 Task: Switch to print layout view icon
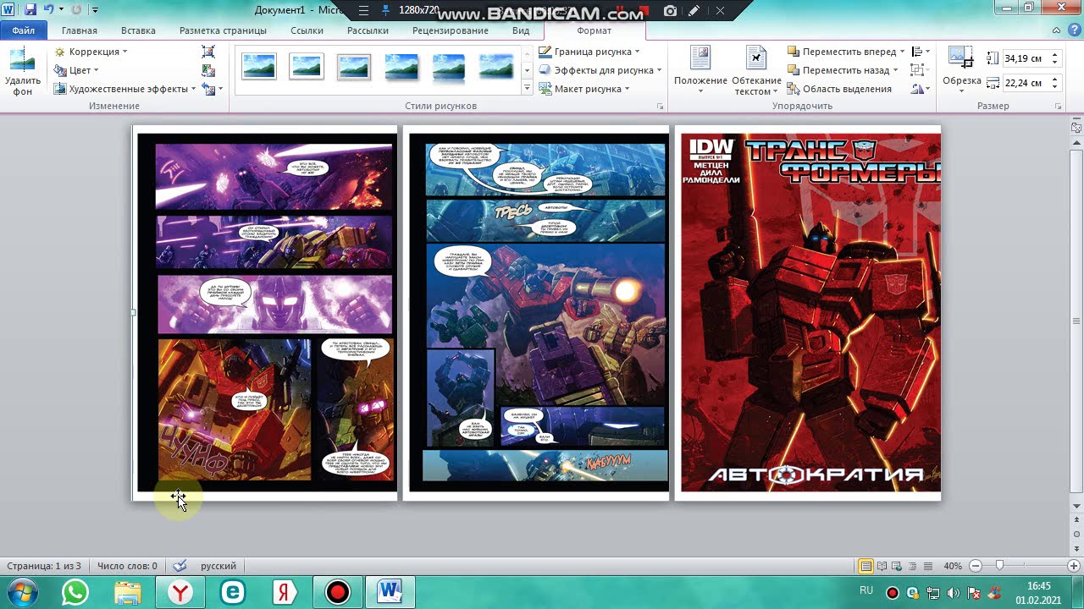tap(866, 566)
